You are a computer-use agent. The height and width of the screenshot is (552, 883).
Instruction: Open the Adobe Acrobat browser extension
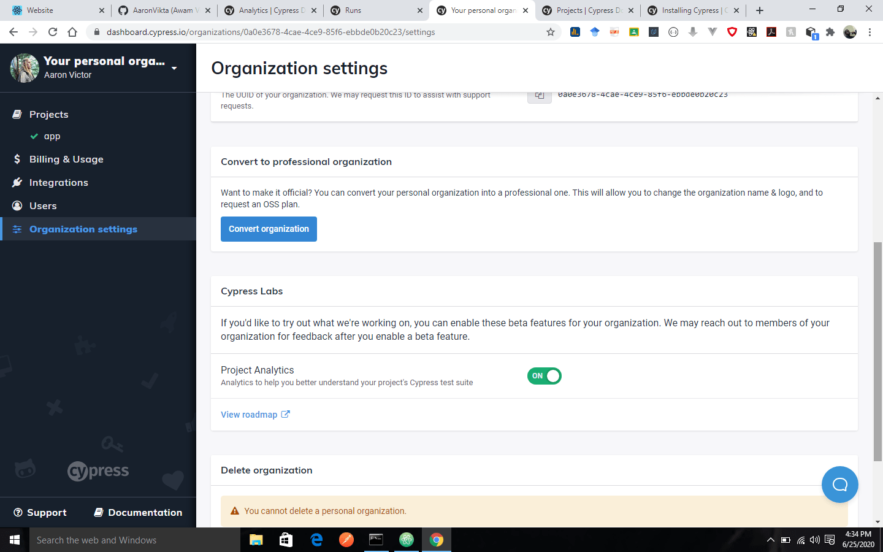[x=771, y=31]
